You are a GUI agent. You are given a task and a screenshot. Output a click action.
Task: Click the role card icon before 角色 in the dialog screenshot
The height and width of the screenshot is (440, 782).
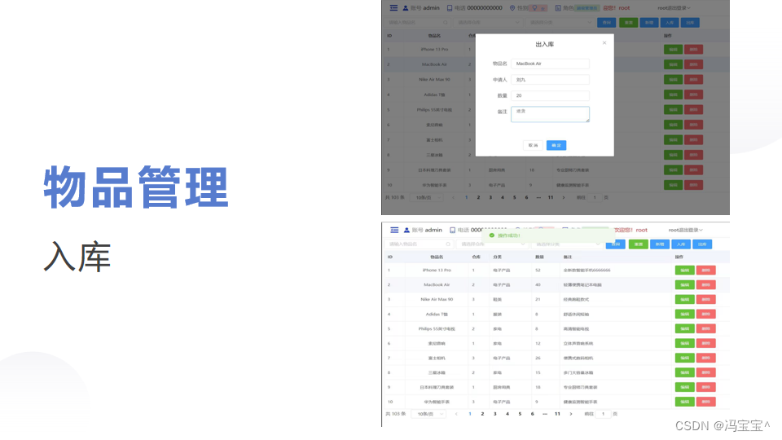(558, 8)
